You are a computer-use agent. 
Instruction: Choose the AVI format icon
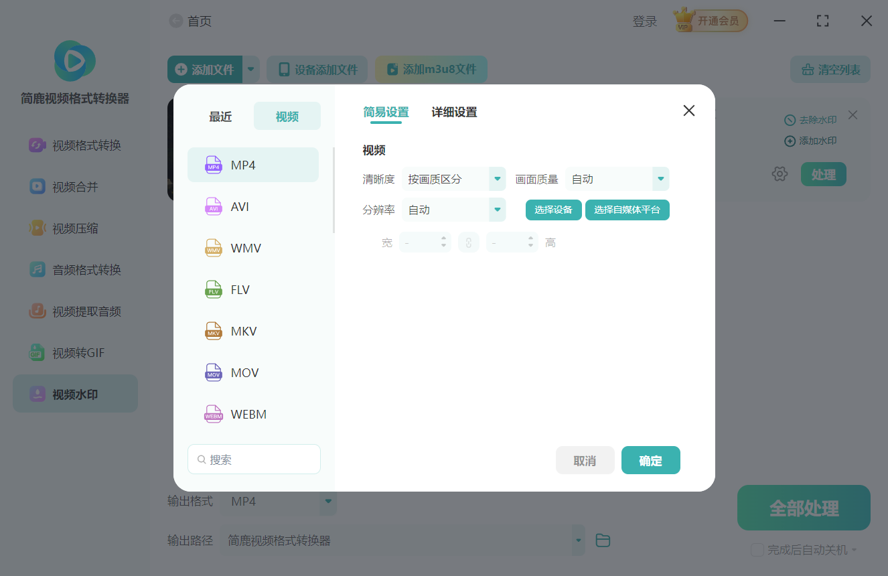[214, 206]
